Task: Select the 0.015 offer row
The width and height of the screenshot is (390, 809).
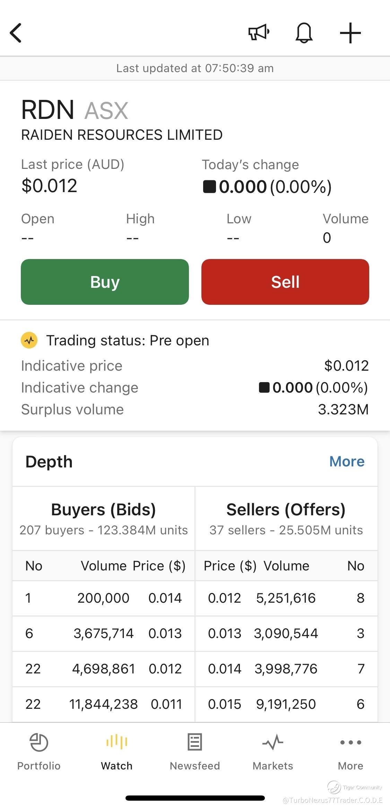Action: pos(286,704)
